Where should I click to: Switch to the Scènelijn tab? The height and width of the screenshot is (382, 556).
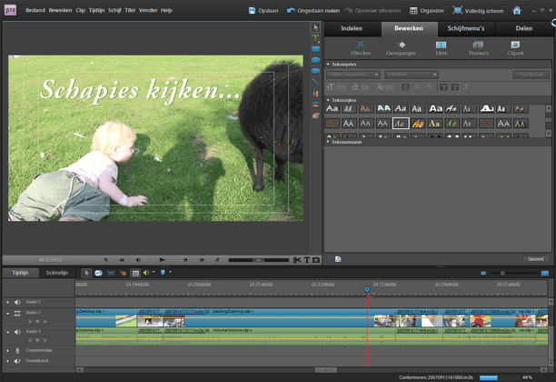coord(57,272)
